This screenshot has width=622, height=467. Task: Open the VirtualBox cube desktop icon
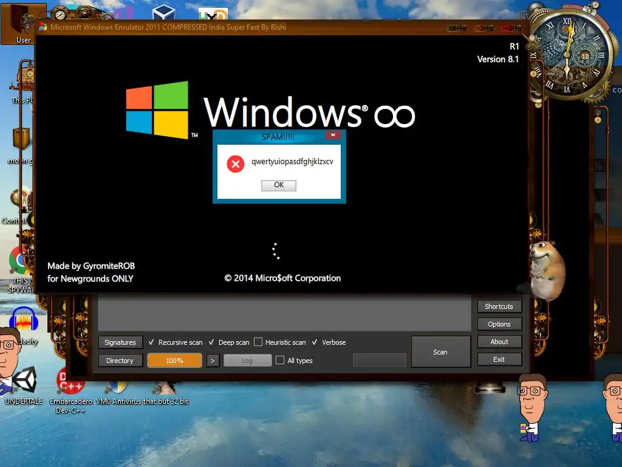pos(163,12)
